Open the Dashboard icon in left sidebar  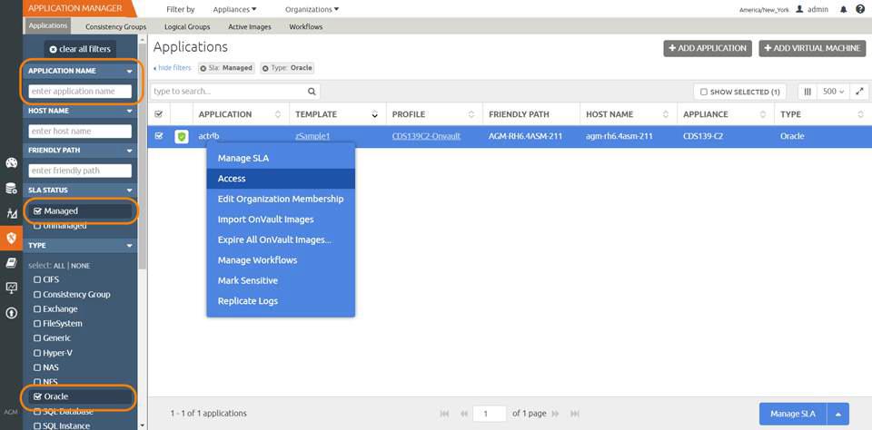point(11,163)
